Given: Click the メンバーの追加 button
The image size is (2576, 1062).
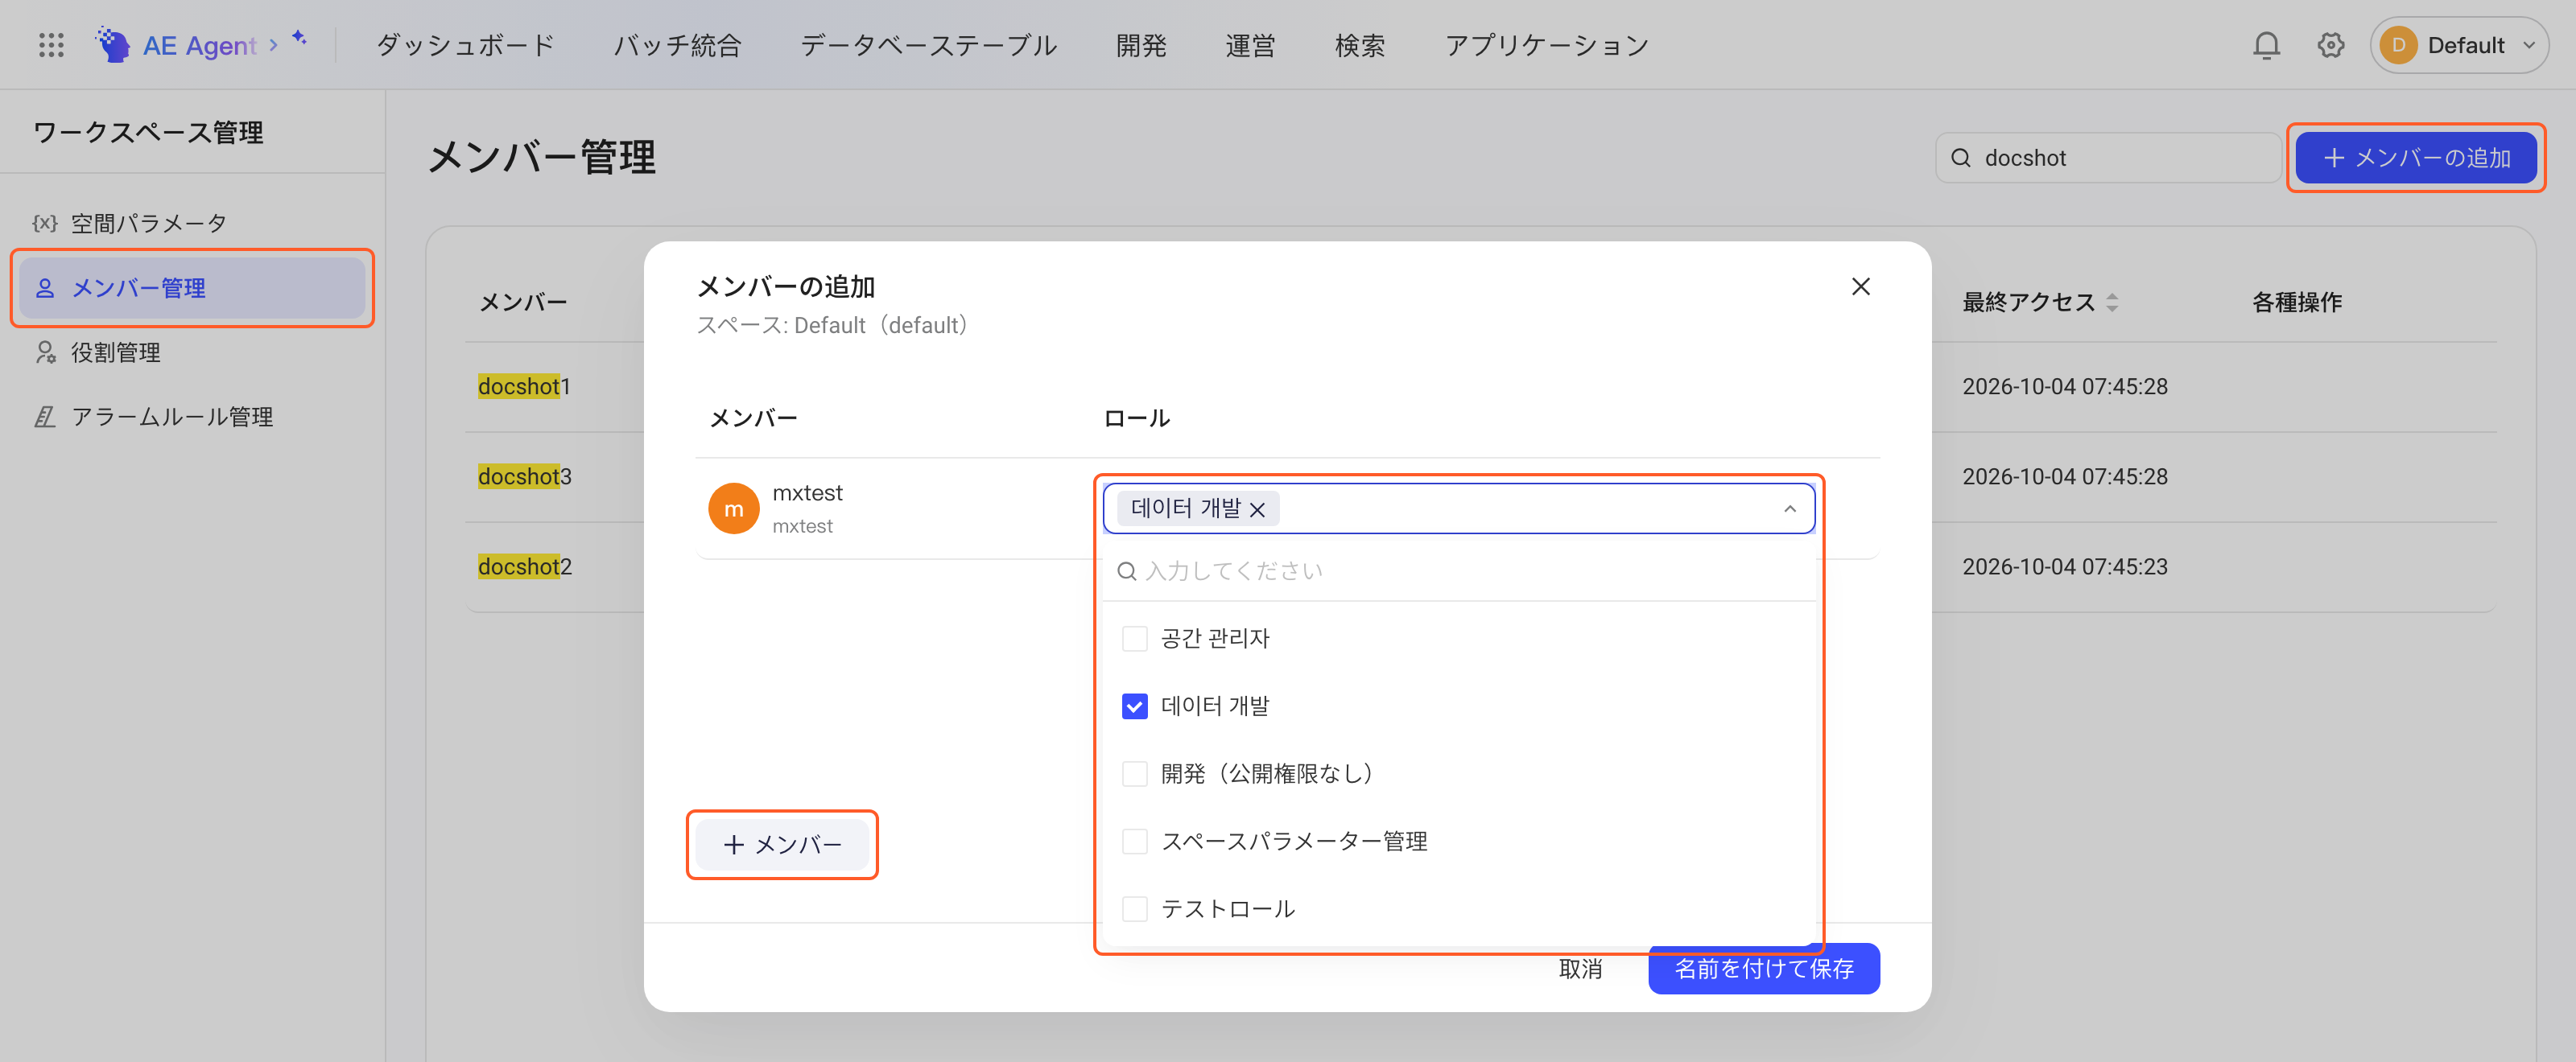Looking at the screenshot, I should pyautogui.click(x=2415, y=158).
